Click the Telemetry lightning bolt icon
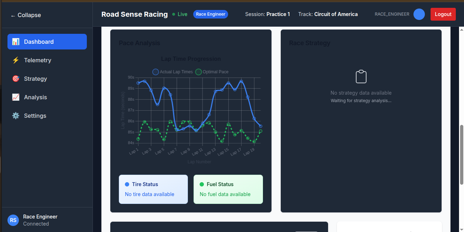 tap(16, 60)
